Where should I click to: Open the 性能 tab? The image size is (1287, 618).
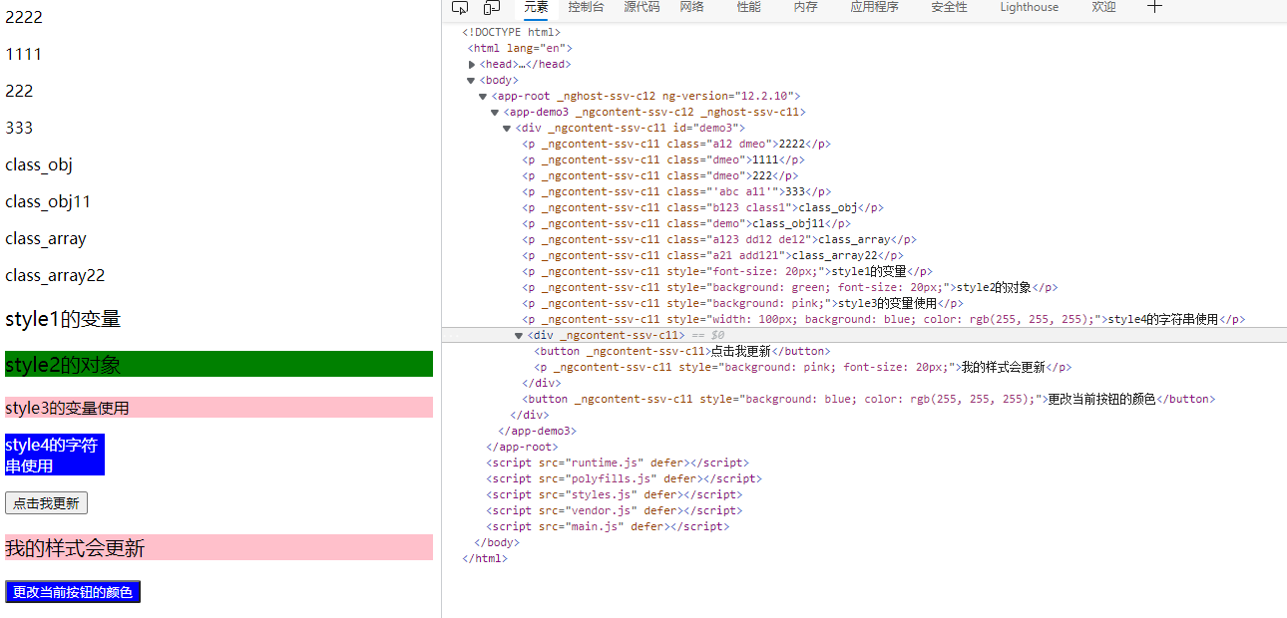[x=748, y=7]
